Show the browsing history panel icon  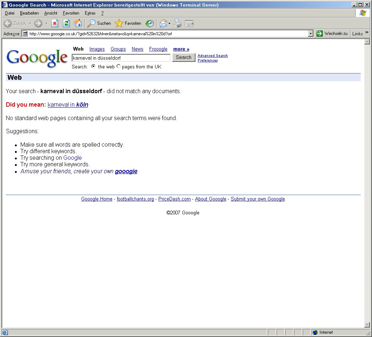click(150, 23)
